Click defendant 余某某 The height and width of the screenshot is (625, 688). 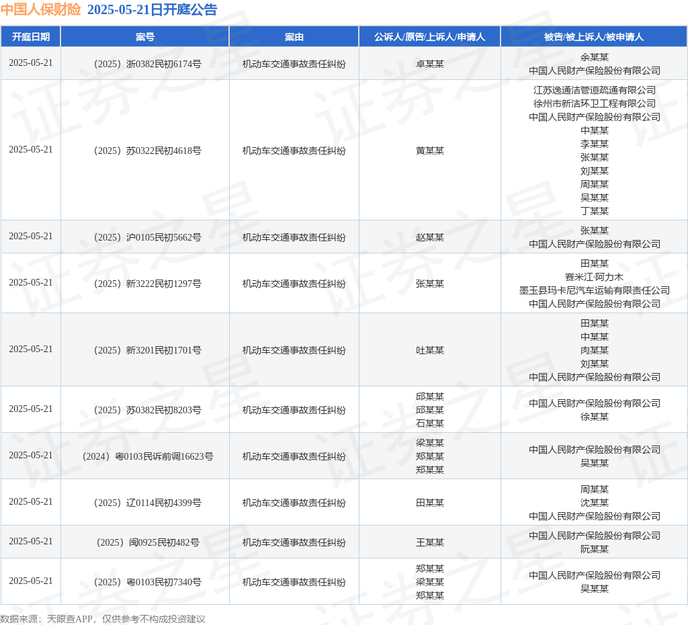[x=595, y=57]
